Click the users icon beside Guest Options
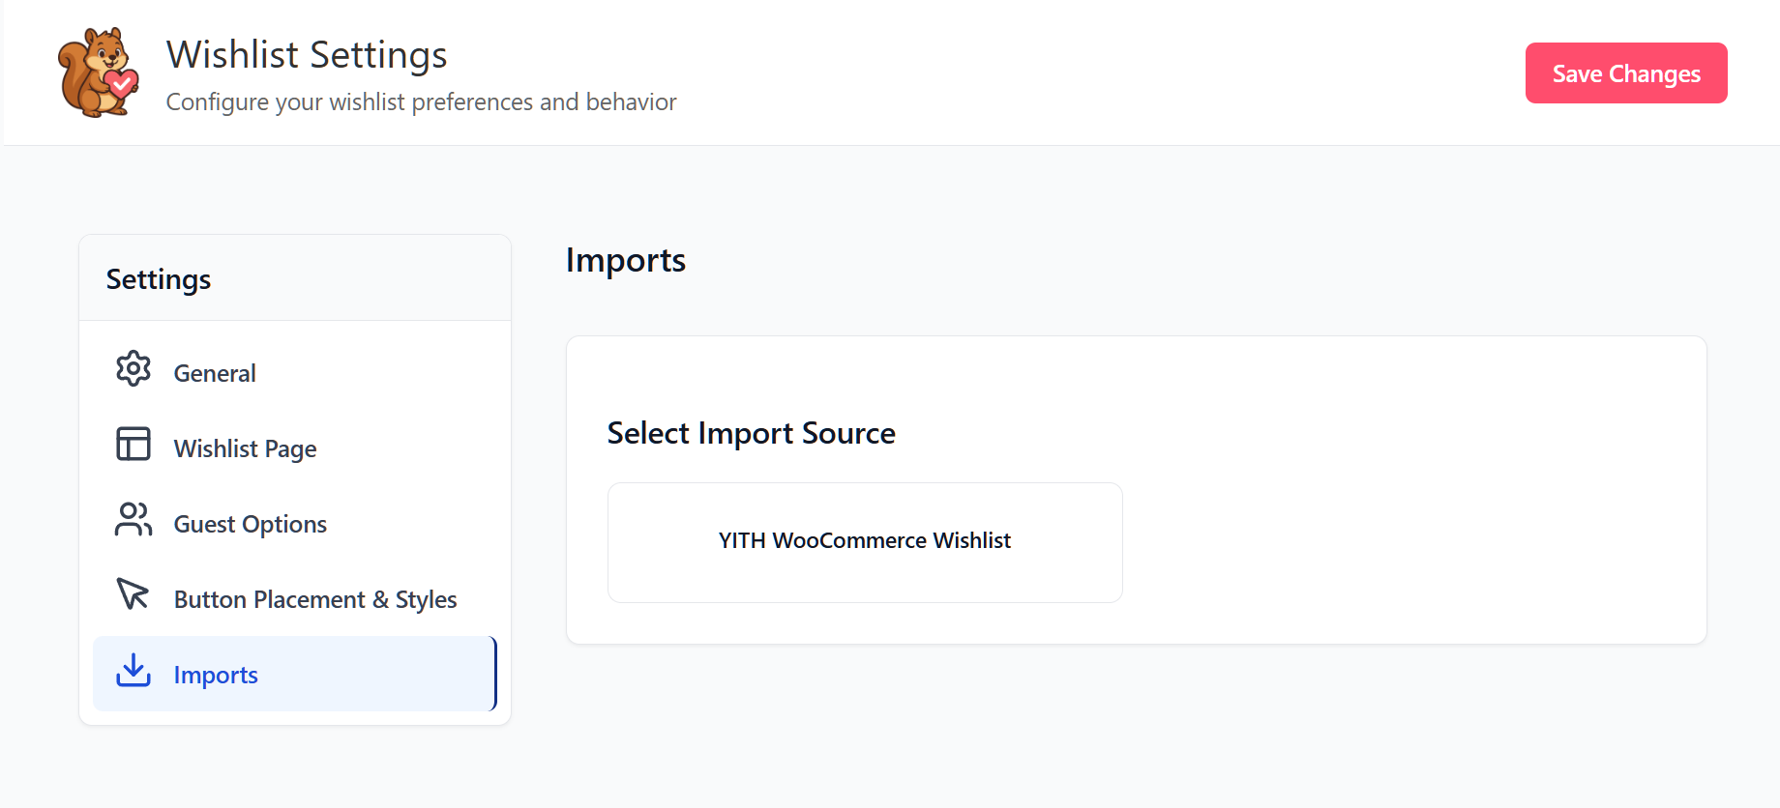This screenshot has height=808, width=1780. 133,520
